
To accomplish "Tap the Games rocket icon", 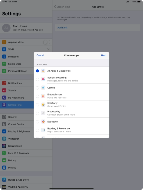I will click(43, 88).
